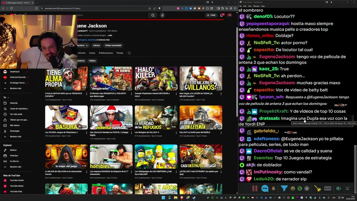Switch to the Tienda channel tab
This screenshot has height=201, width=357.
[x=120, y=53]
